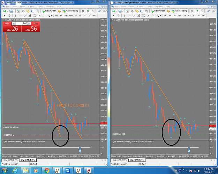Click New Order button in HedgeMarket window
218x174 pixels.
click(158, 11)
